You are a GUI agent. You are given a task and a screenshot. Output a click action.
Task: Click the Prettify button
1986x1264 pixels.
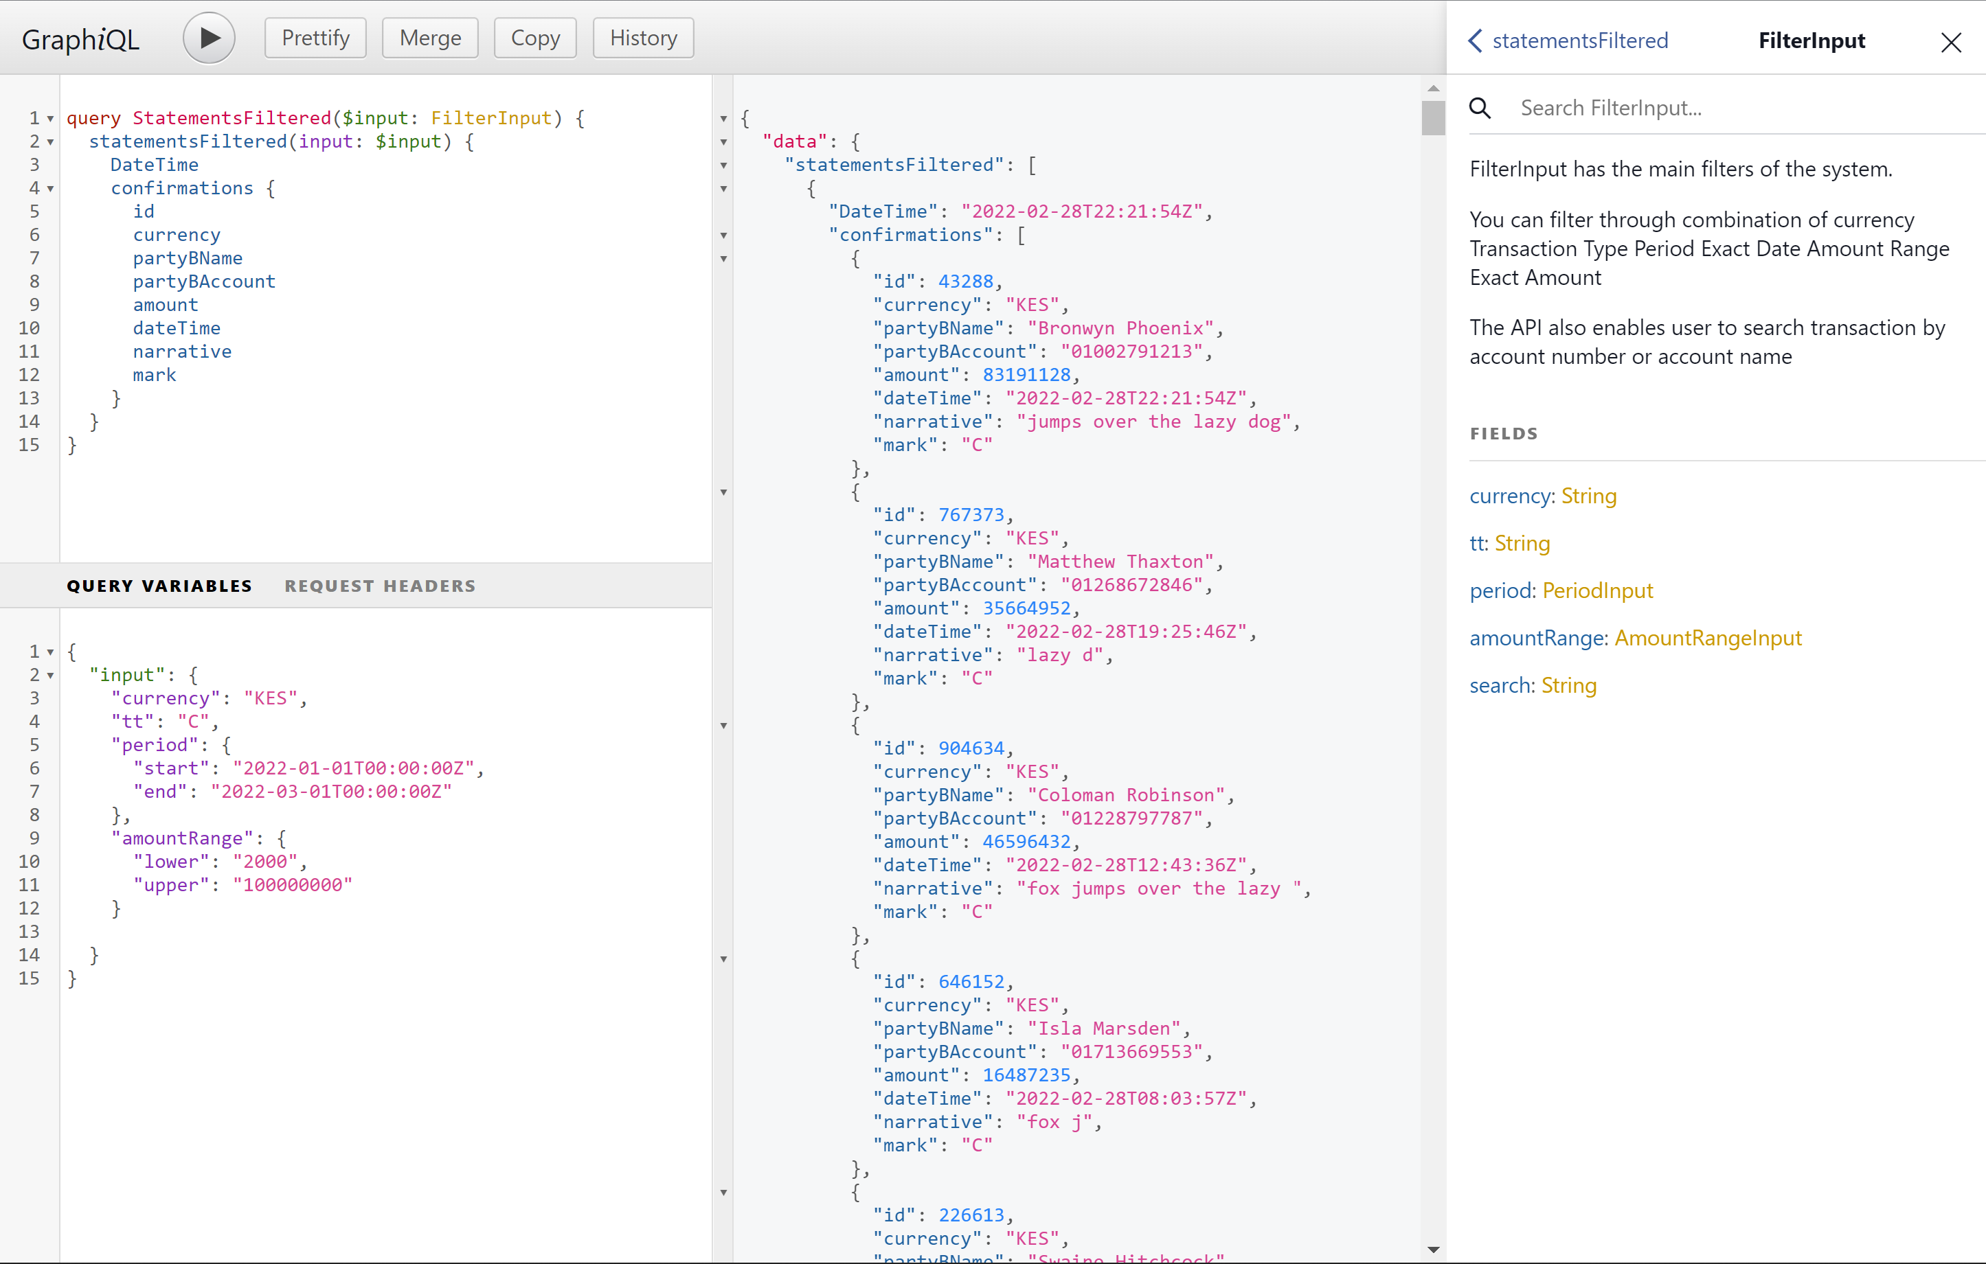pyautogui.click(x=316, y=38)
